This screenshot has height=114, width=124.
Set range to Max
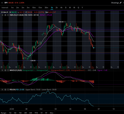(52, 113)
